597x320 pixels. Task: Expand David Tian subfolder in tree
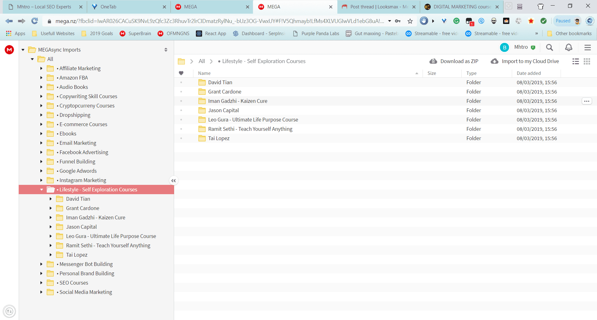click(51, 199)
